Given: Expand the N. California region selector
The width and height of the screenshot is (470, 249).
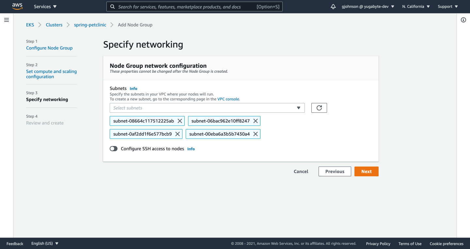Looking at the screenshot, I should pos(415,6).
